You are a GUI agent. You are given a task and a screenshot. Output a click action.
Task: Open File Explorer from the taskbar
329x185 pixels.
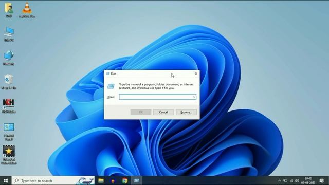101,180
